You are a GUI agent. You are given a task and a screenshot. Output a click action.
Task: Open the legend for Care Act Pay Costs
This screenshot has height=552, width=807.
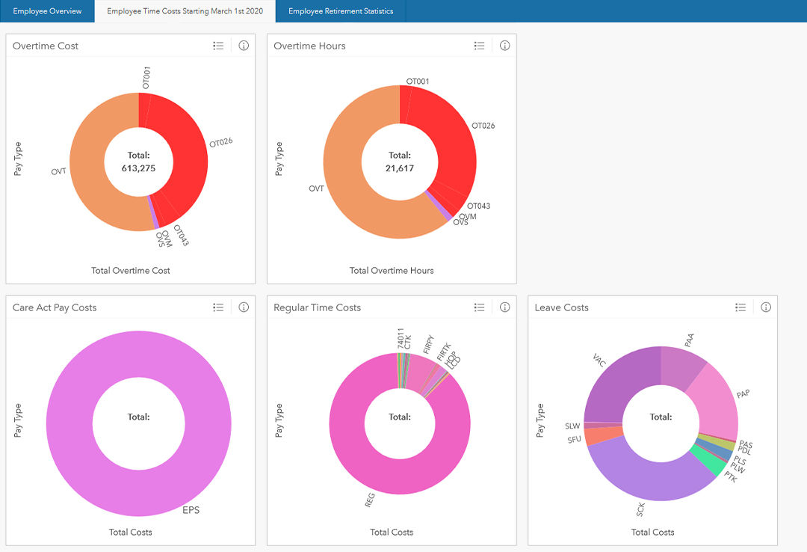tap(218, 307)
